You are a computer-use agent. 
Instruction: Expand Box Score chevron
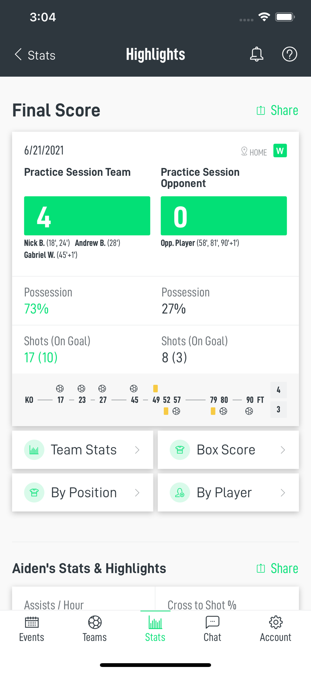coord(283,450)
